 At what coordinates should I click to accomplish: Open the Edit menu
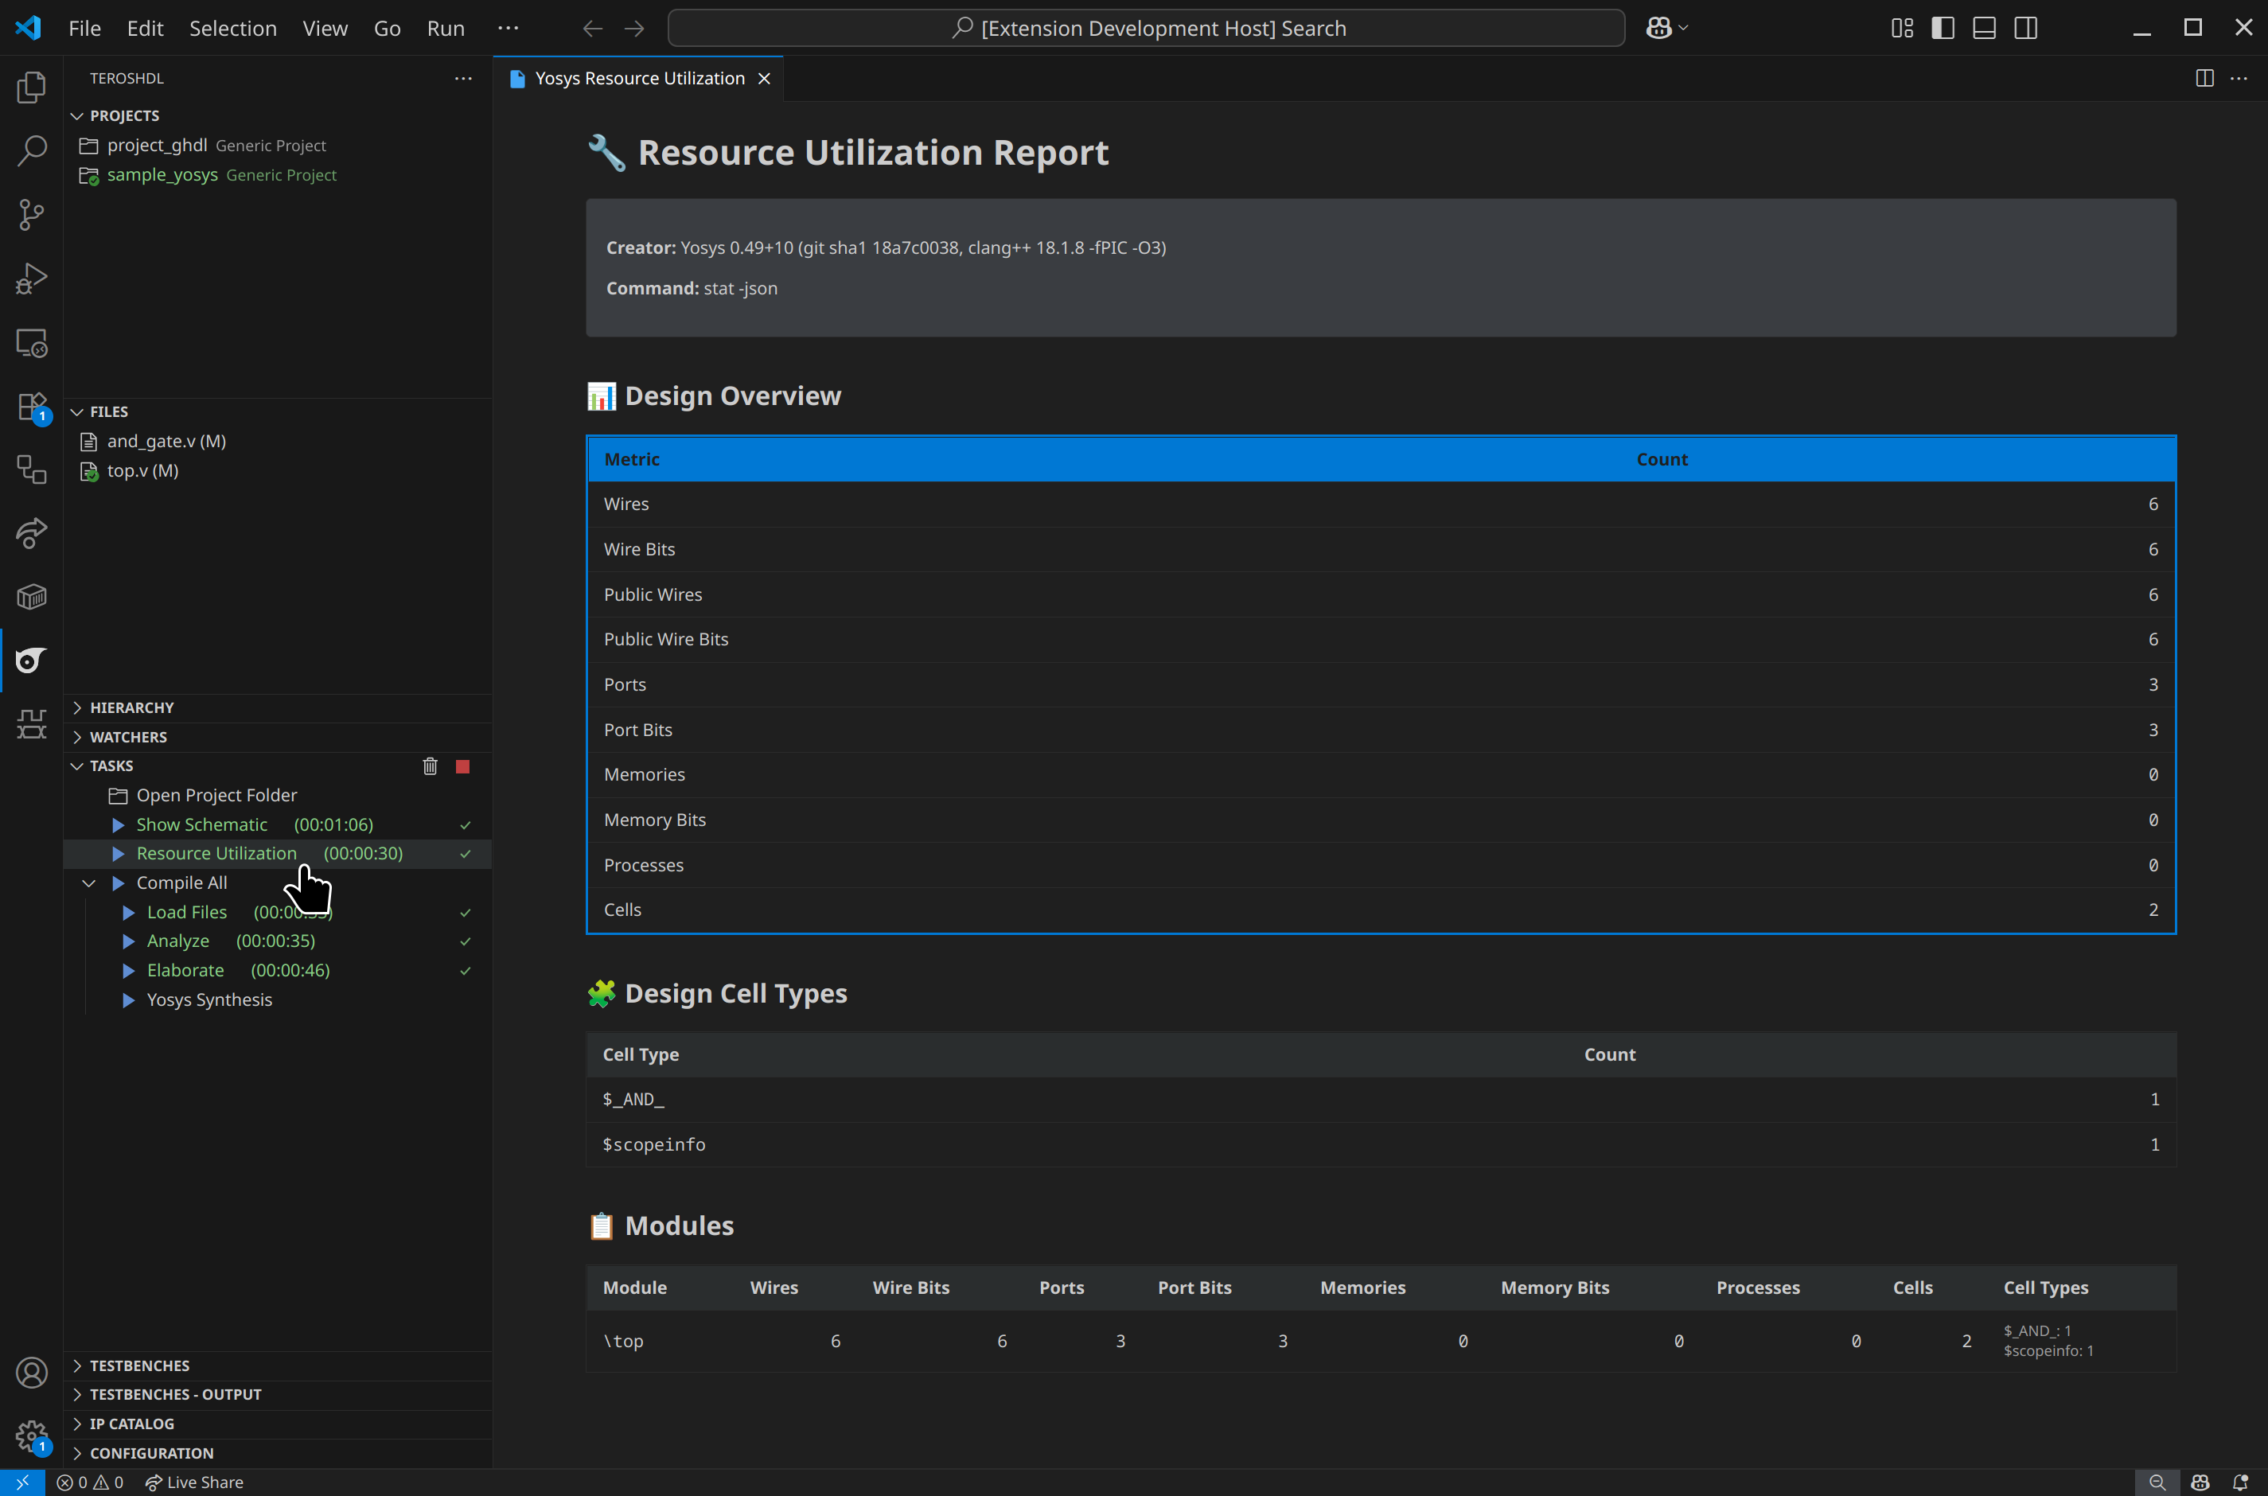pos(145,28)
